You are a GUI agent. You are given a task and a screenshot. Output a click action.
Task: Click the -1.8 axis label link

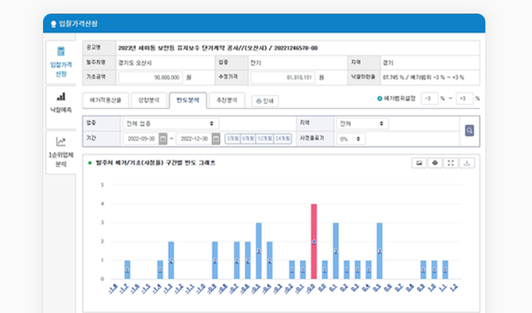pos(113,289)
